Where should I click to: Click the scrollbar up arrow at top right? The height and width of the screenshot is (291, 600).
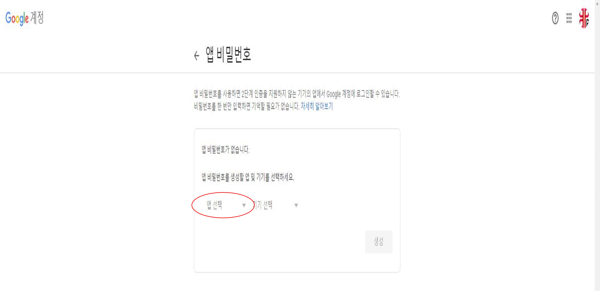(x=597, y=3)
